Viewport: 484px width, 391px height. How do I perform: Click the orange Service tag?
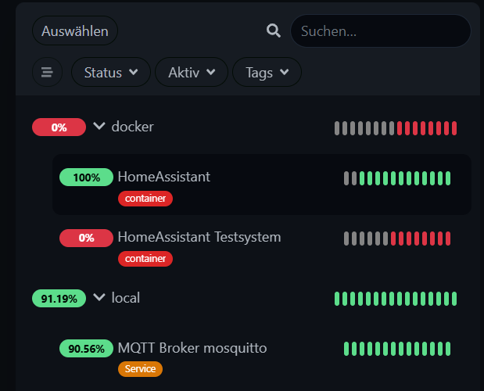(x=140, y=368)
